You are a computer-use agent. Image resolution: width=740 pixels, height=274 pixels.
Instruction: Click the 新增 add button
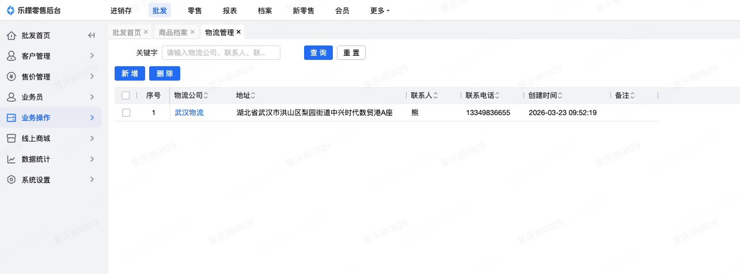coord(130,74)
